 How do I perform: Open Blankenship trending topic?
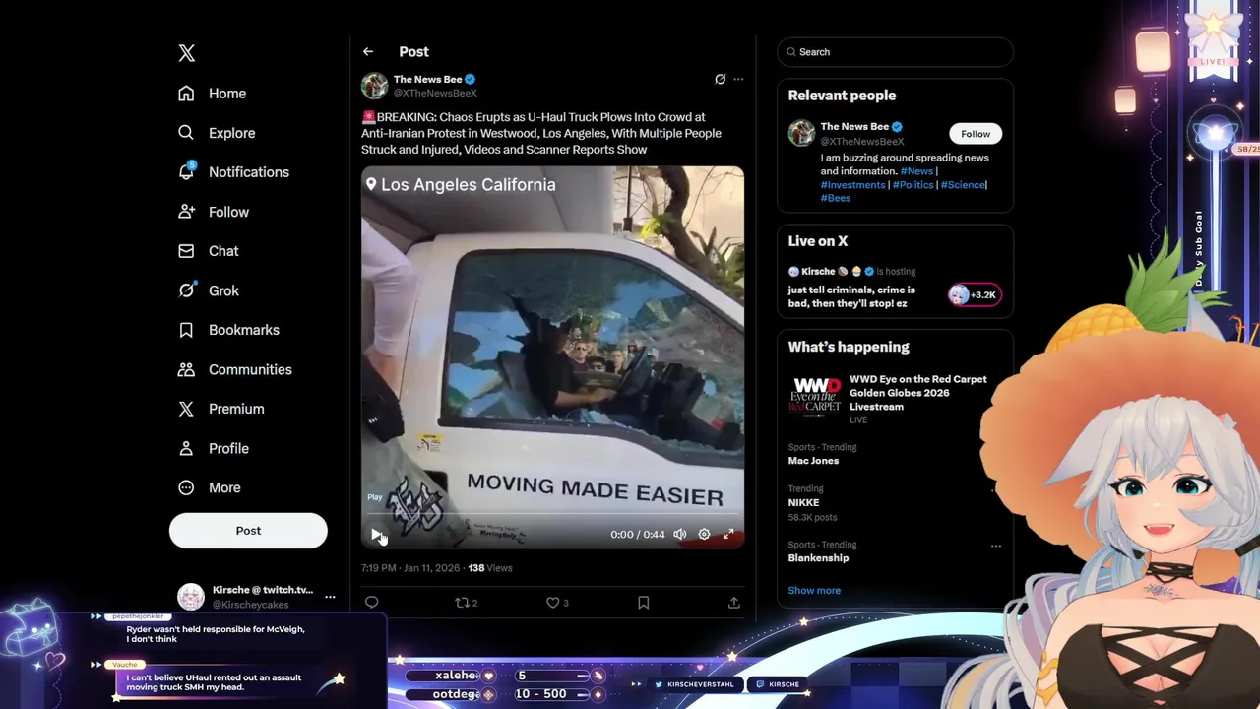point(818,557)
